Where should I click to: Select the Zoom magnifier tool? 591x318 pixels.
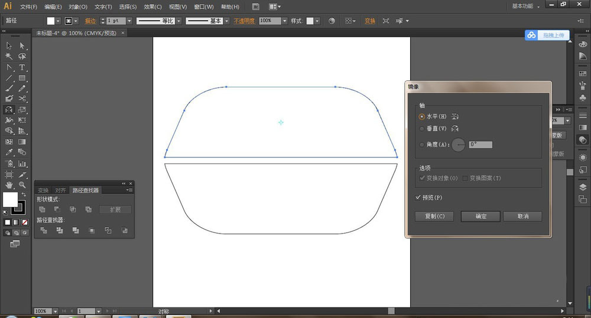coord(22,185)
